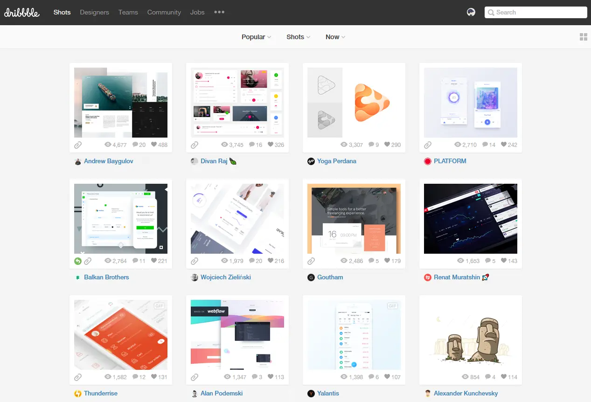The height and width of the screenshot is (402, 591).
Task: Open the orange phone GIF thumbnail
Action: (x=121, y=335)
